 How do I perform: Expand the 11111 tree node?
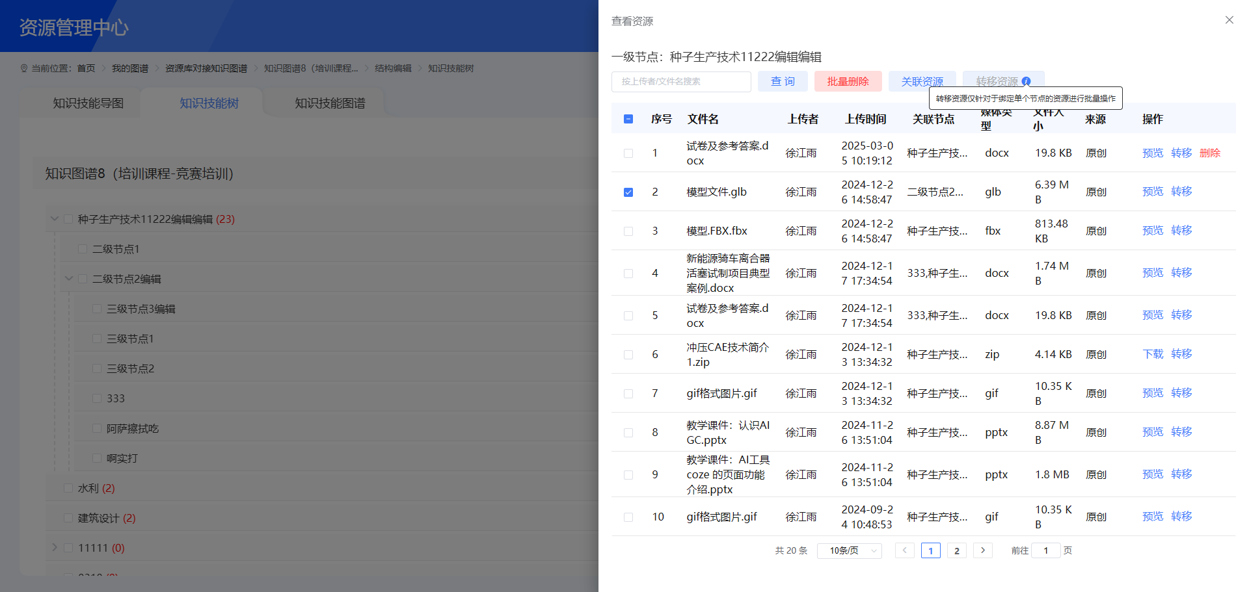click(x=55, y=547)
